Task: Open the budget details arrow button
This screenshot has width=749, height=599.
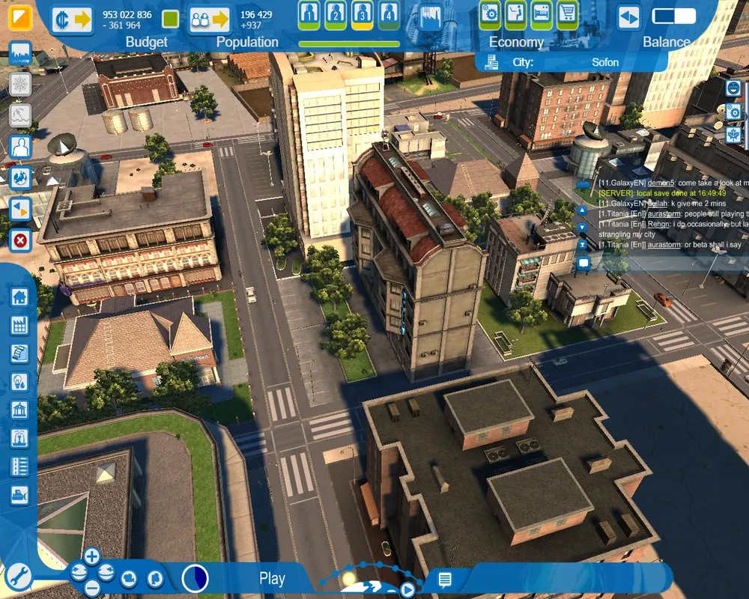Action: pyautogui.click(x=72, y=20)
